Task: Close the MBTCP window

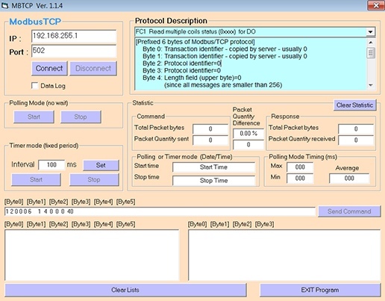Action: (376, 5)
